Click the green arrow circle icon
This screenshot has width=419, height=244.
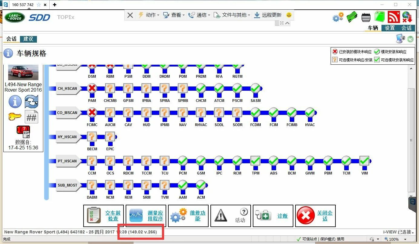click(x=410, y=39)
